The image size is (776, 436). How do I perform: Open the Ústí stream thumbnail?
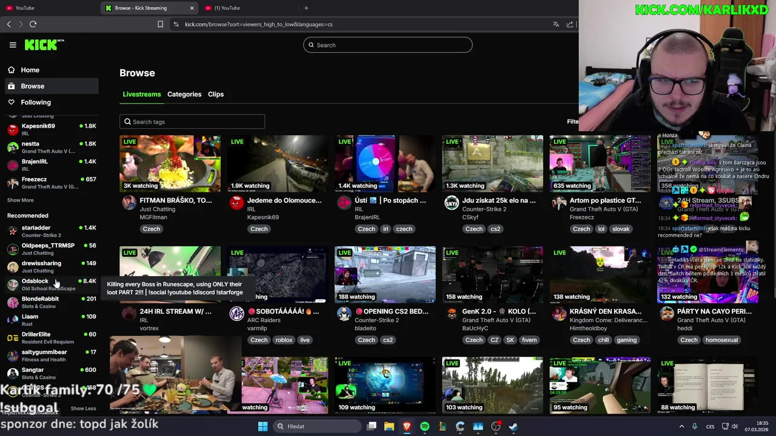[x=385, y=163]
